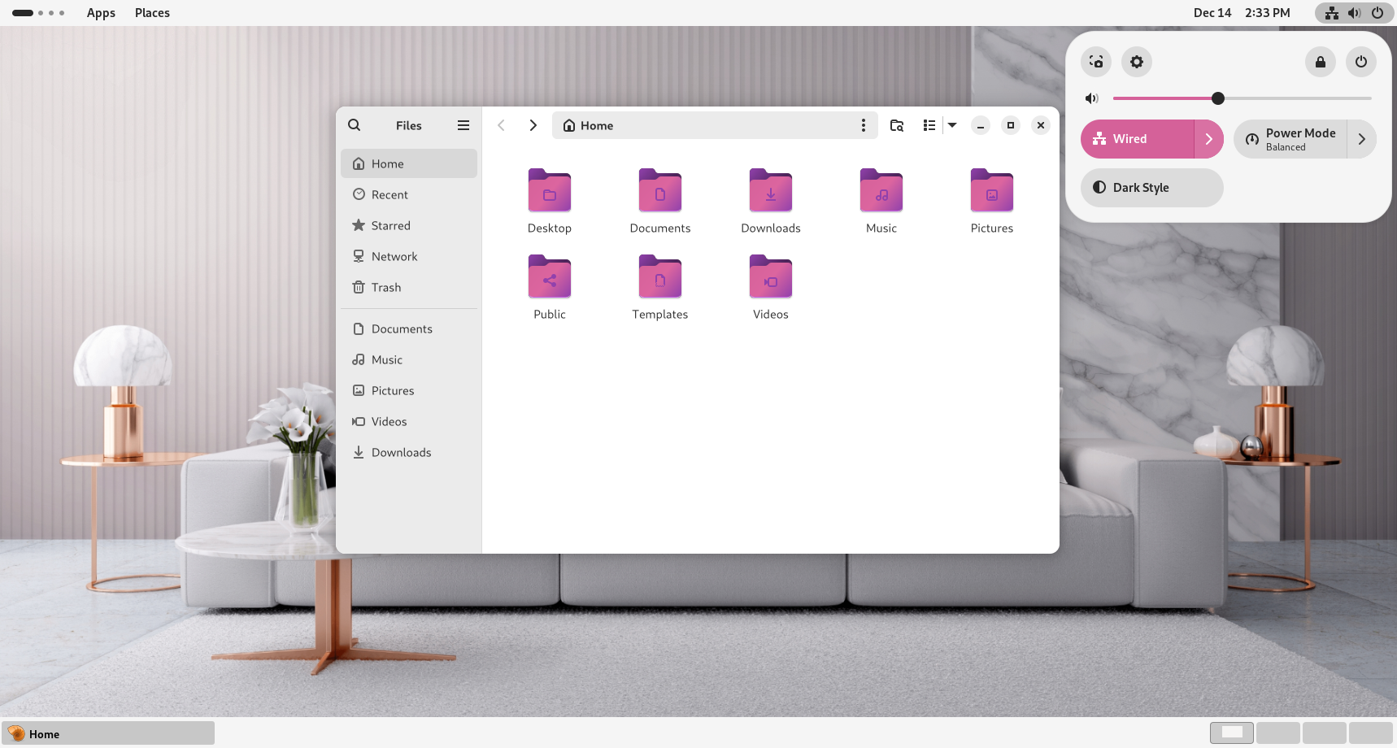The image size is (1397, 748).
Task: Switch to list view icon
Action: point(929,125)
